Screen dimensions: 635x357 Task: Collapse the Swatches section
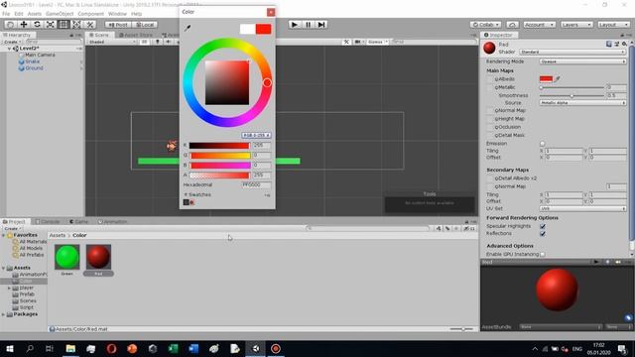(186, 194)
